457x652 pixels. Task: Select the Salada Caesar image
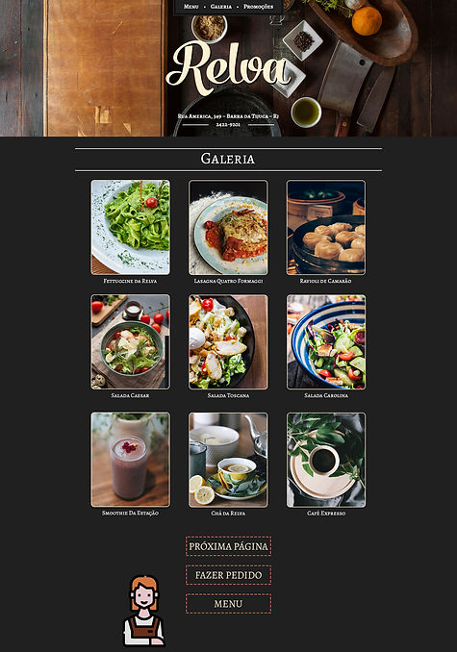point(131,342)
